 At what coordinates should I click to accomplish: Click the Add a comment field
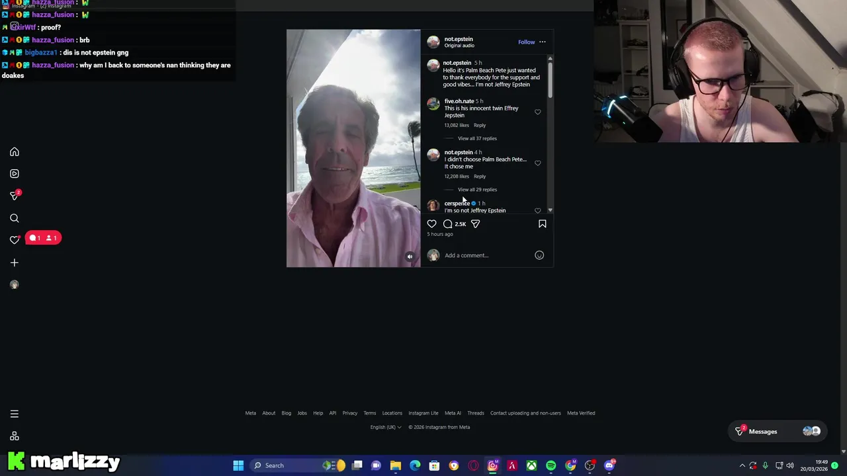[x=486, y=255]
